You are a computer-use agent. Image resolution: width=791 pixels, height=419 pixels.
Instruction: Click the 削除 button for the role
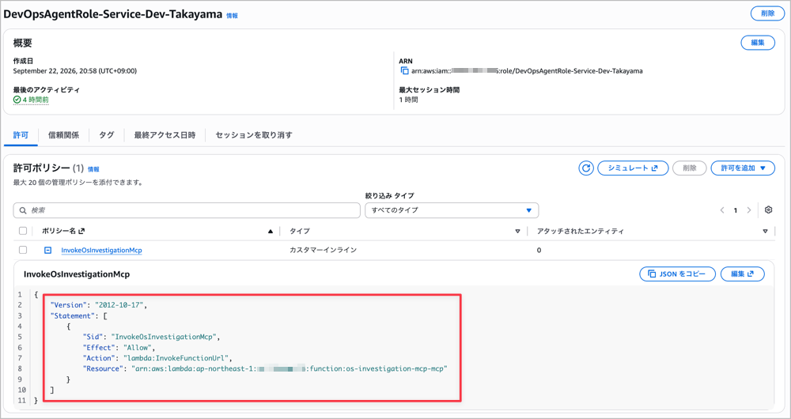coord(768,13)
